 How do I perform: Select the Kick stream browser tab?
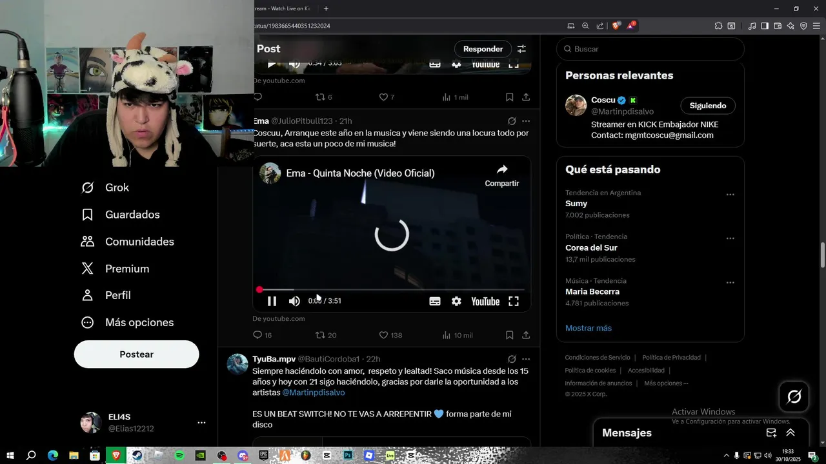click(x=283, y=8)
